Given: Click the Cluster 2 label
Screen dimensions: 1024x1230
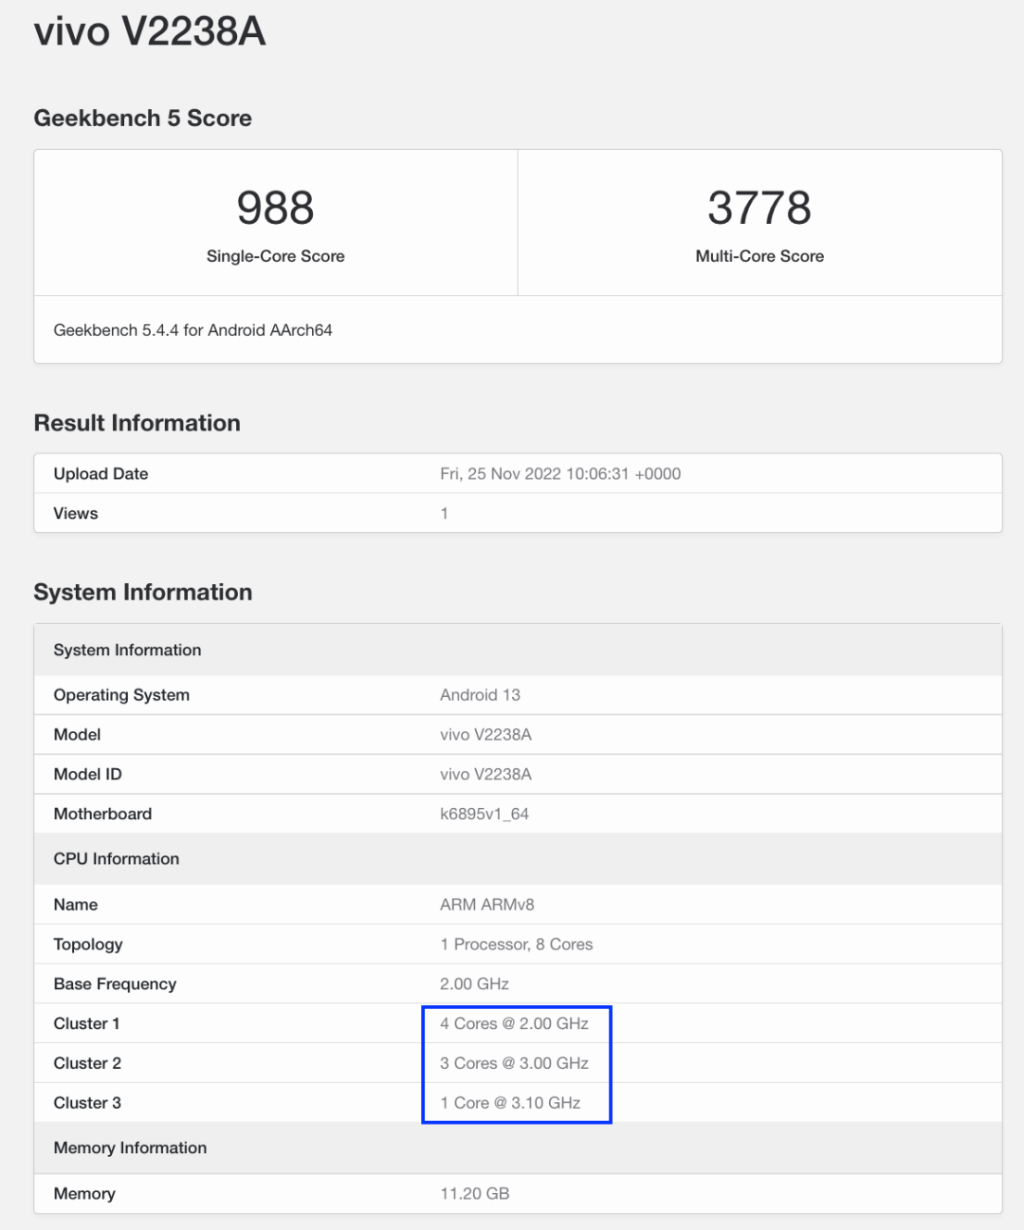Looking at the screenshot, I should click(87, 1063).
